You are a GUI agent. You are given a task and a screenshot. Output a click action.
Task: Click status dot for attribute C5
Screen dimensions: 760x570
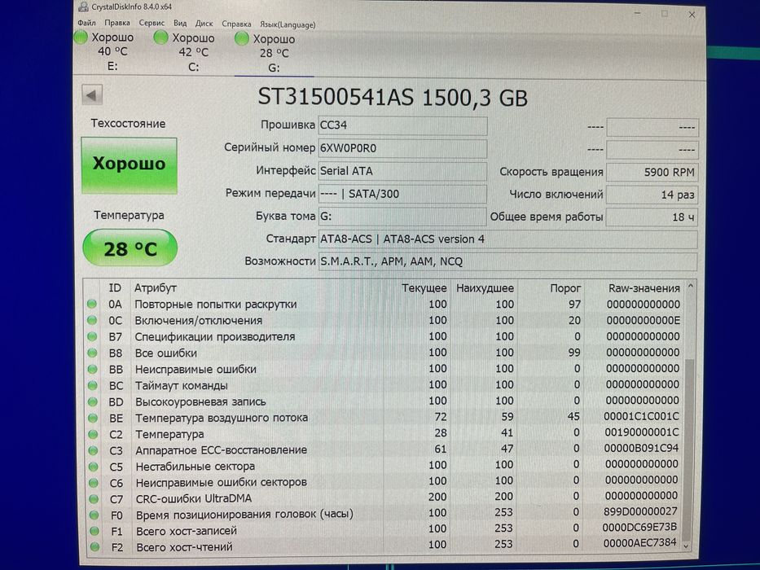pos(94,467)
